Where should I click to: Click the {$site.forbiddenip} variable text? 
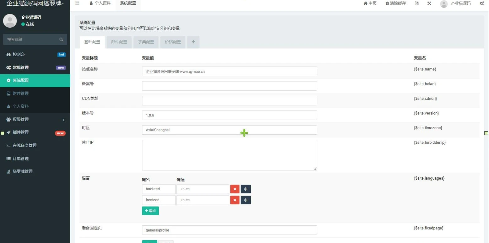(x=430, y=143)
